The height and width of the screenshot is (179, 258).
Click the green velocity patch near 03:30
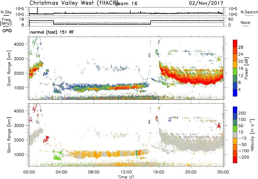57,158
